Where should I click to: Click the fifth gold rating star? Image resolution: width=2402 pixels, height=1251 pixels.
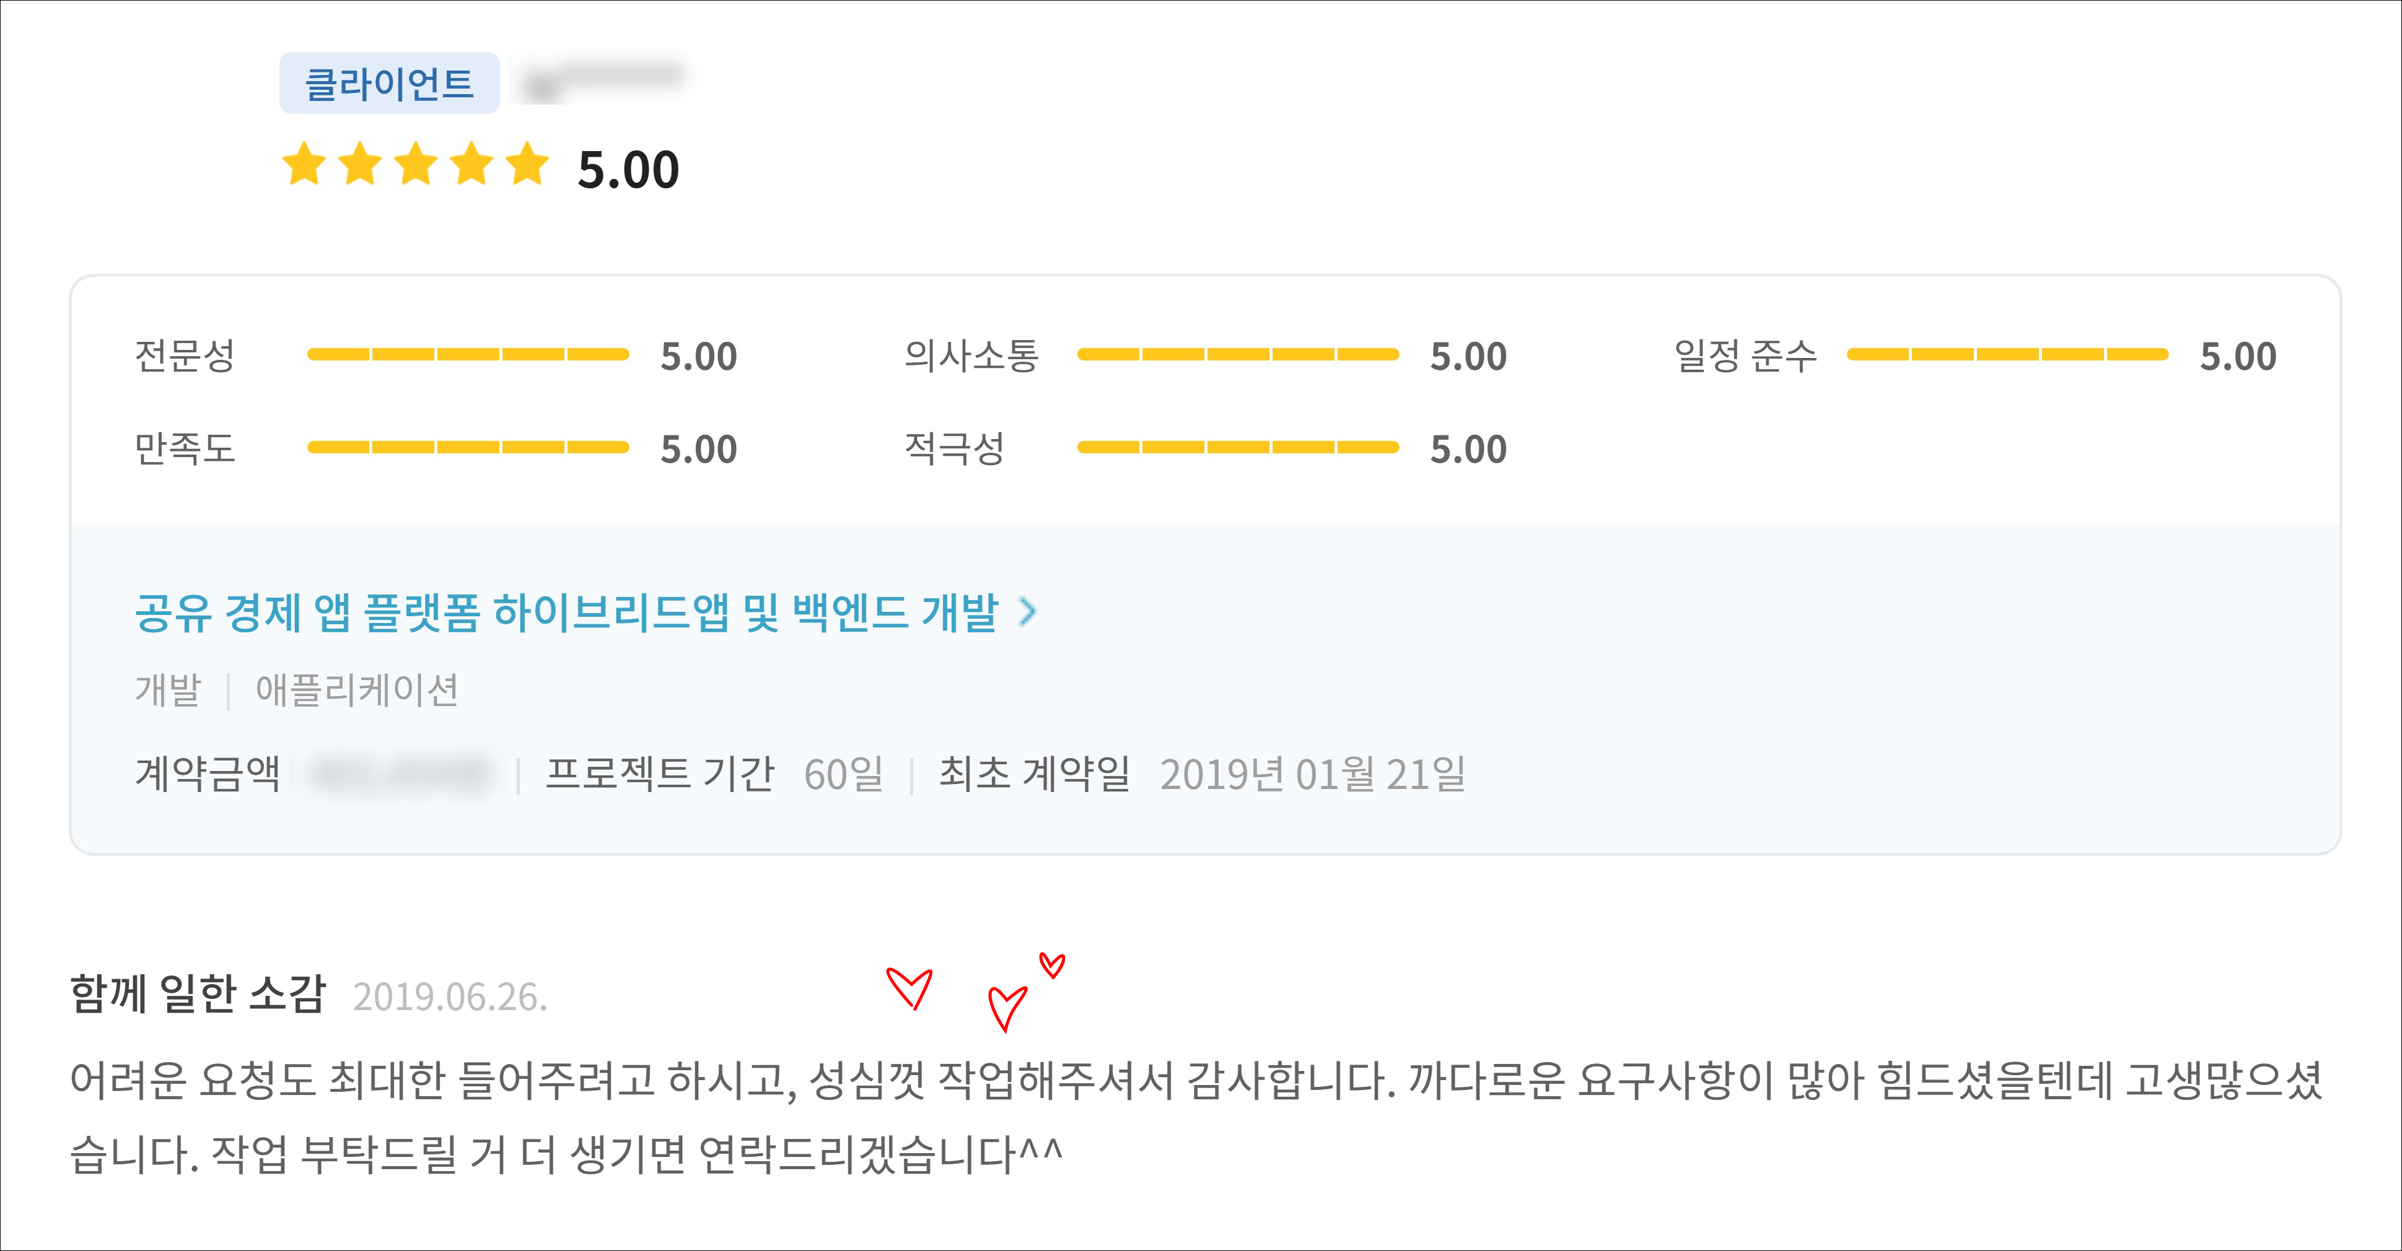[x=528, y=165]
